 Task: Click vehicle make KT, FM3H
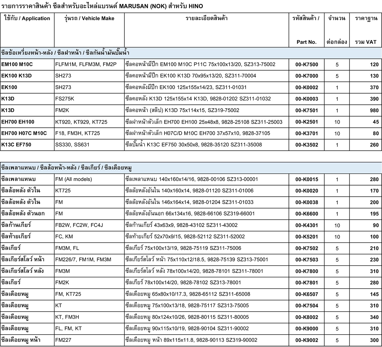[x=67, y=317]
